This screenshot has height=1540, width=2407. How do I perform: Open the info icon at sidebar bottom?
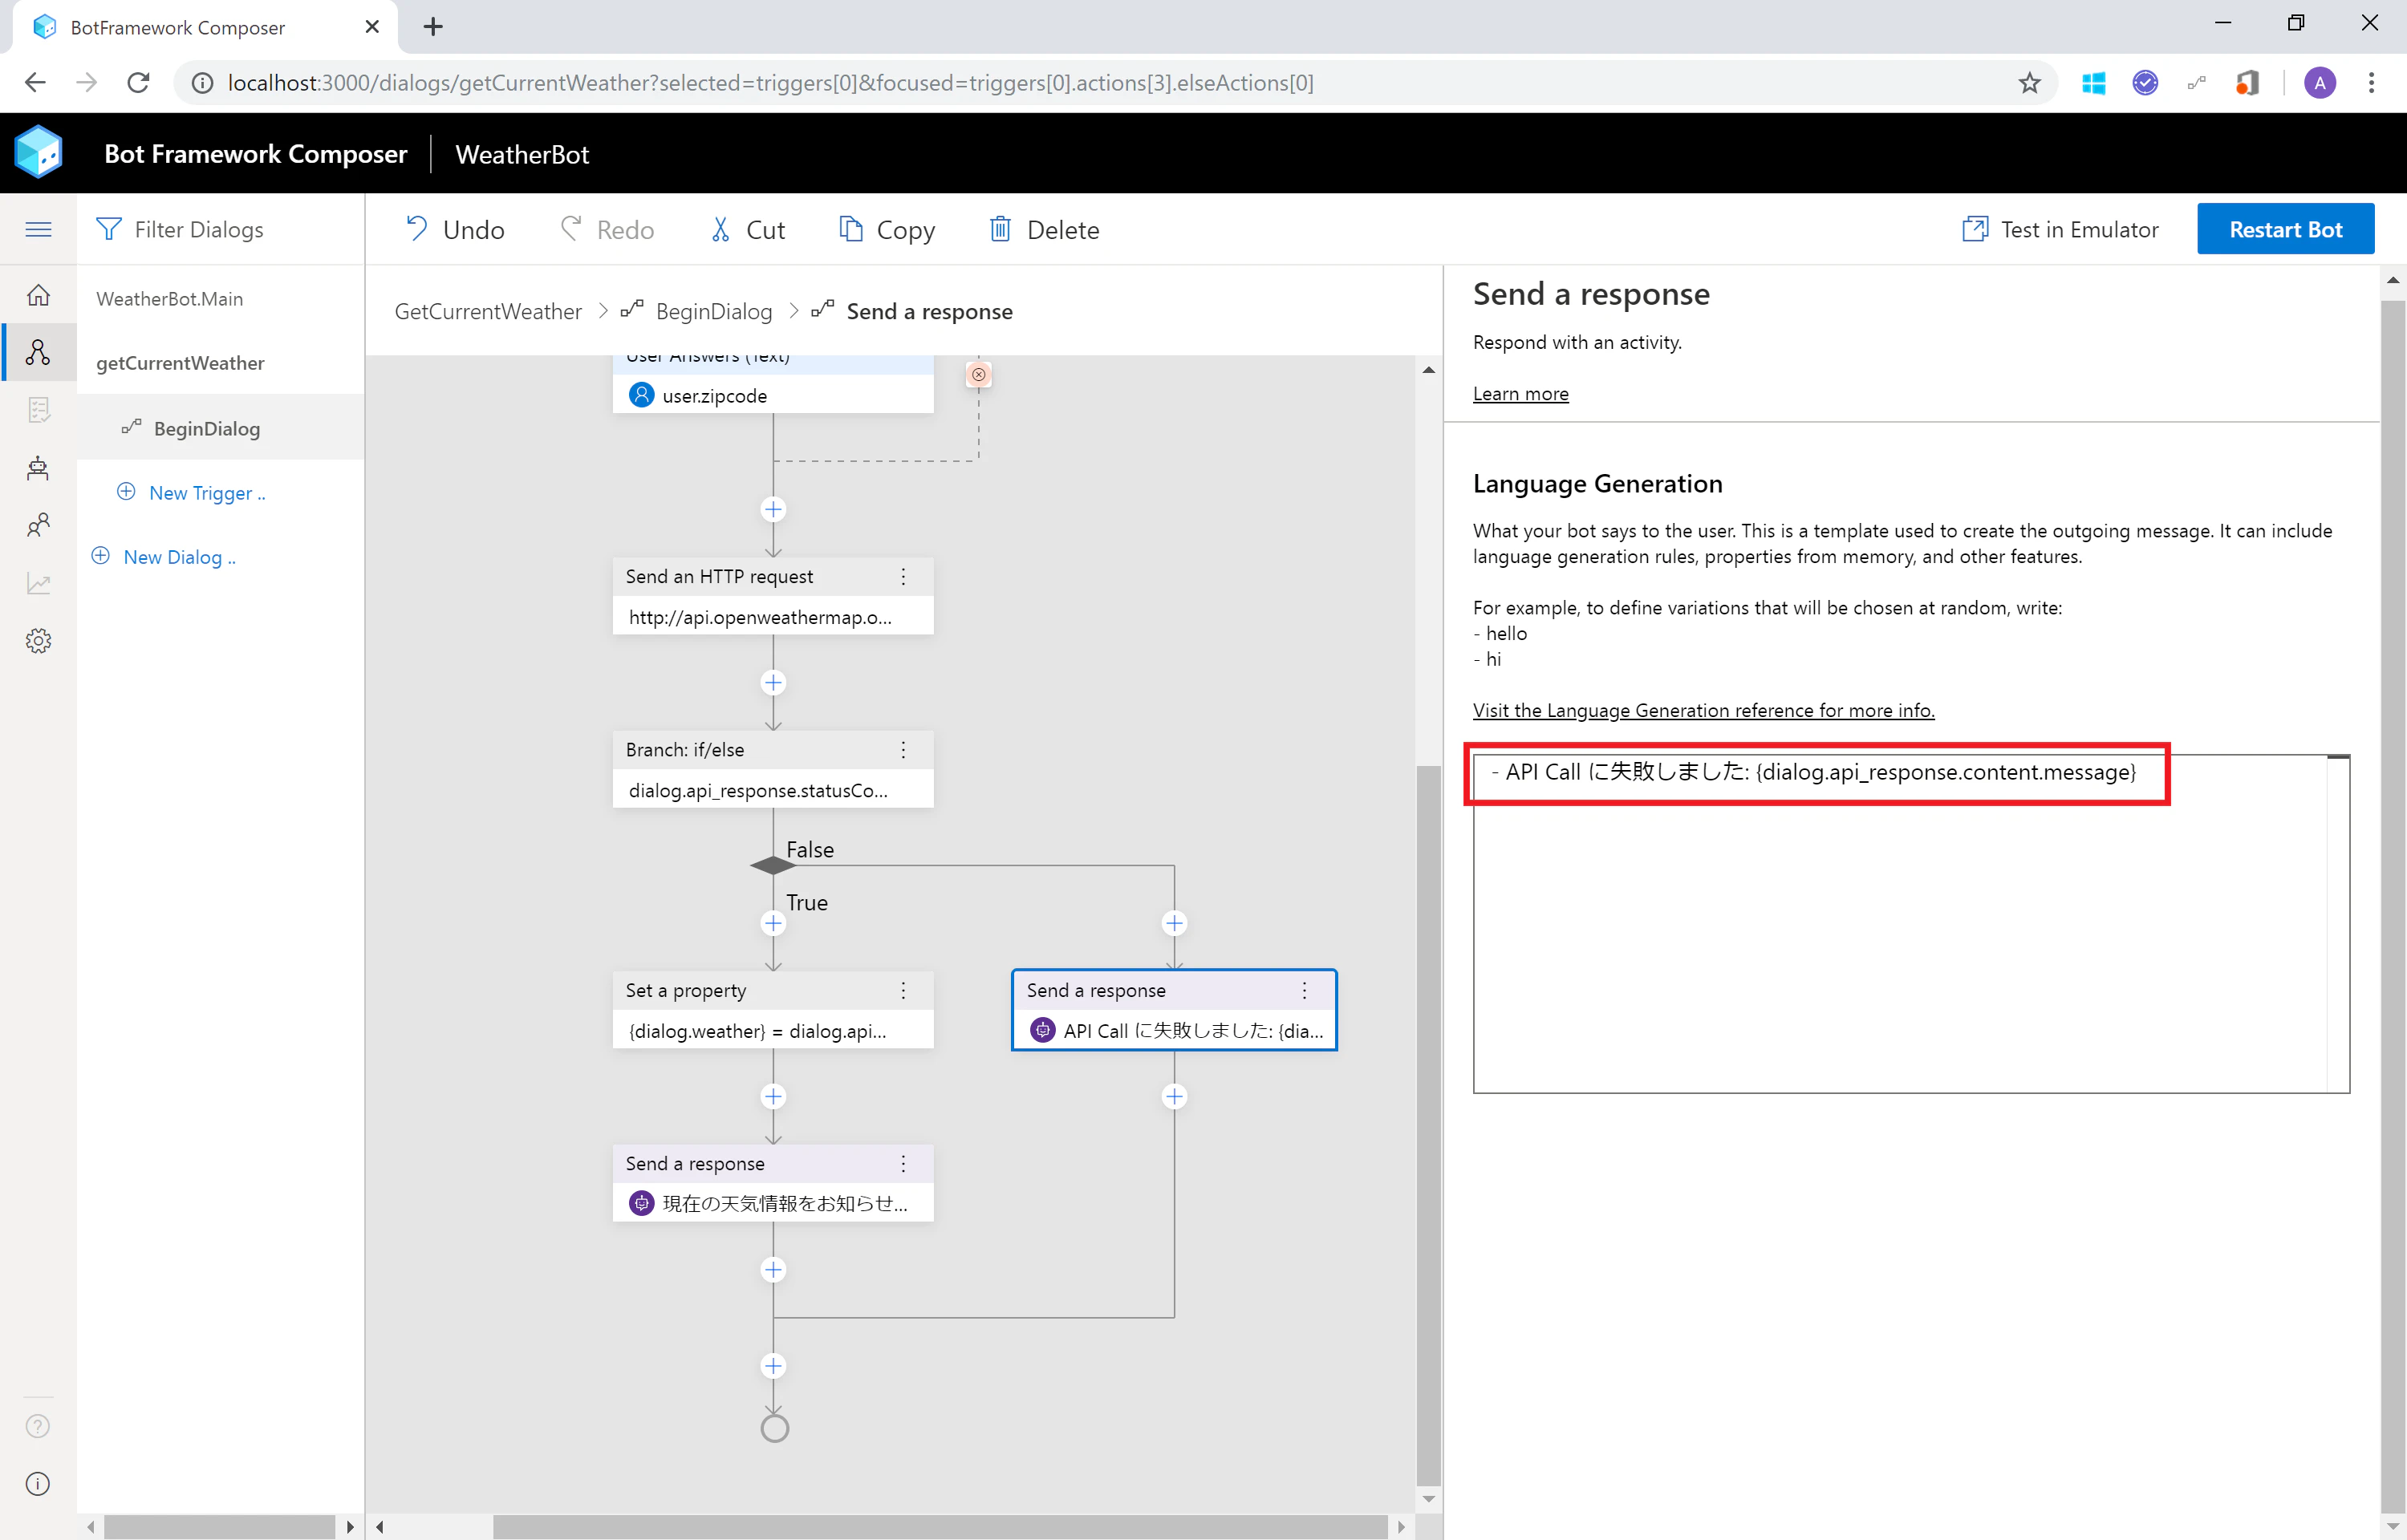[x=38, y=1484]
